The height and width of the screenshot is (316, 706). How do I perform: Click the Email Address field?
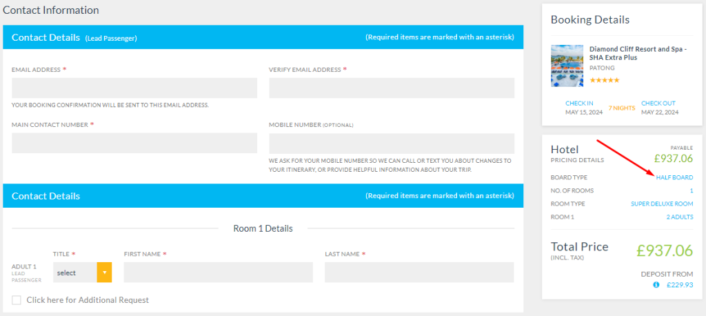click(x=134, y=88)
